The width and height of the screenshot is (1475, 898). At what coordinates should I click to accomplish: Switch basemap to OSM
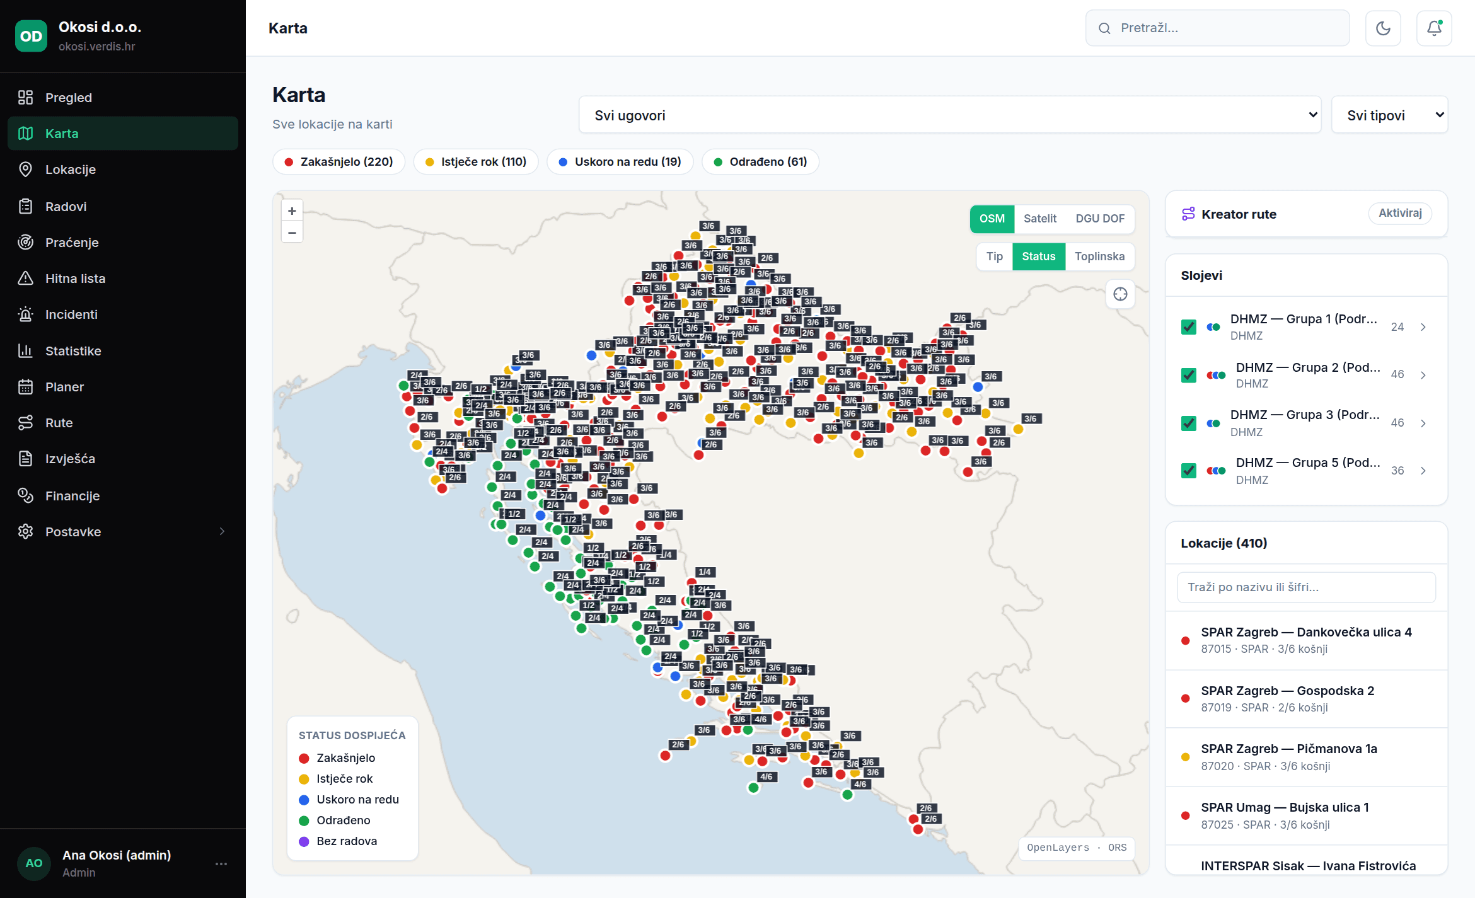click(992, 219)
